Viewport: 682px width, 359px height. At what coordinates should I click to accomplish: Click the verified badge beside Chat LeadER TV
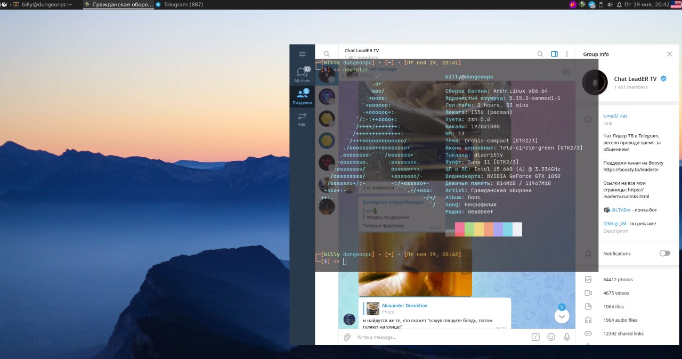tap(663, 79)
